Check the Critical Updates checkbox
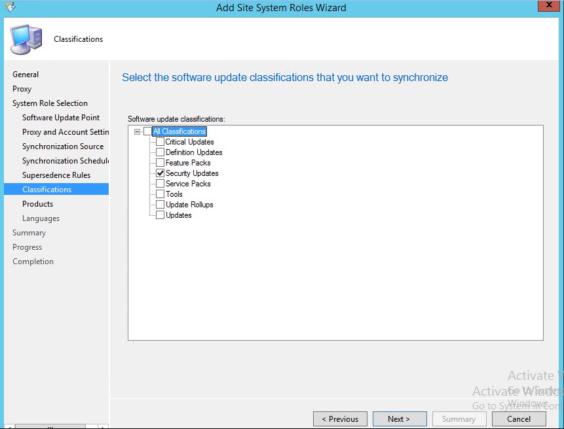Image resolution: width=564 pixels, height=429 pixels. [160, 142]
